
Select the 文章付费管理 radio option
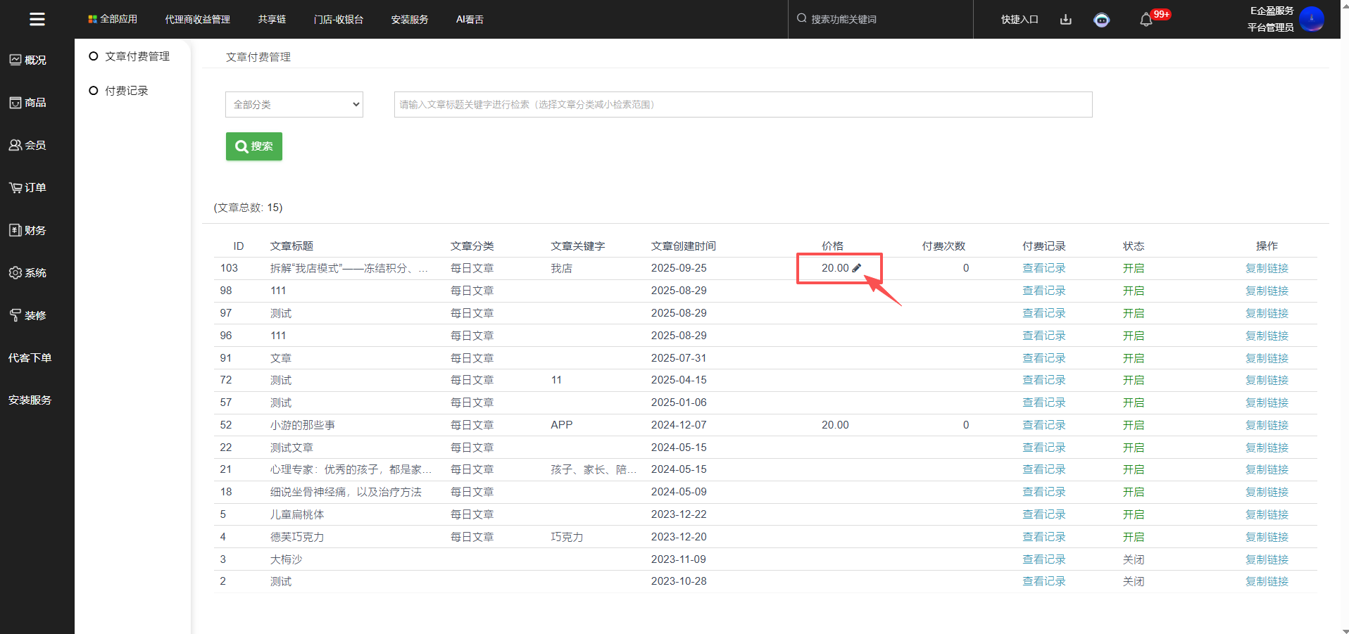(x=94, y=56)
